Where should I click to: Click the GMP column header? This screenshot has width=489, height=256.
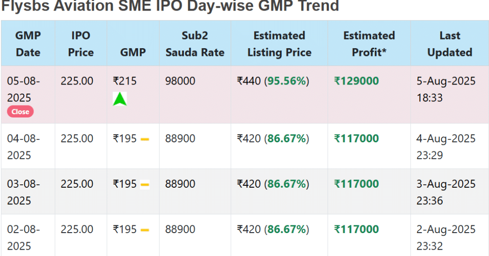coord(133,52)
